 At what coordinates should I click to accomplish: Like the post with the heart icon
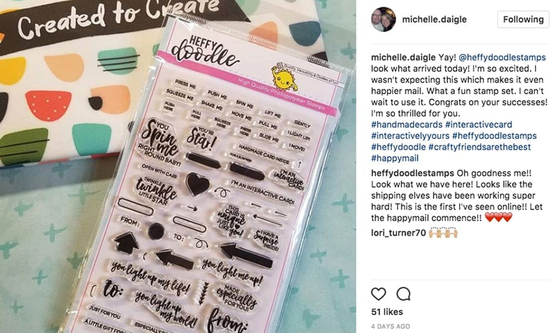pos(379,294)
